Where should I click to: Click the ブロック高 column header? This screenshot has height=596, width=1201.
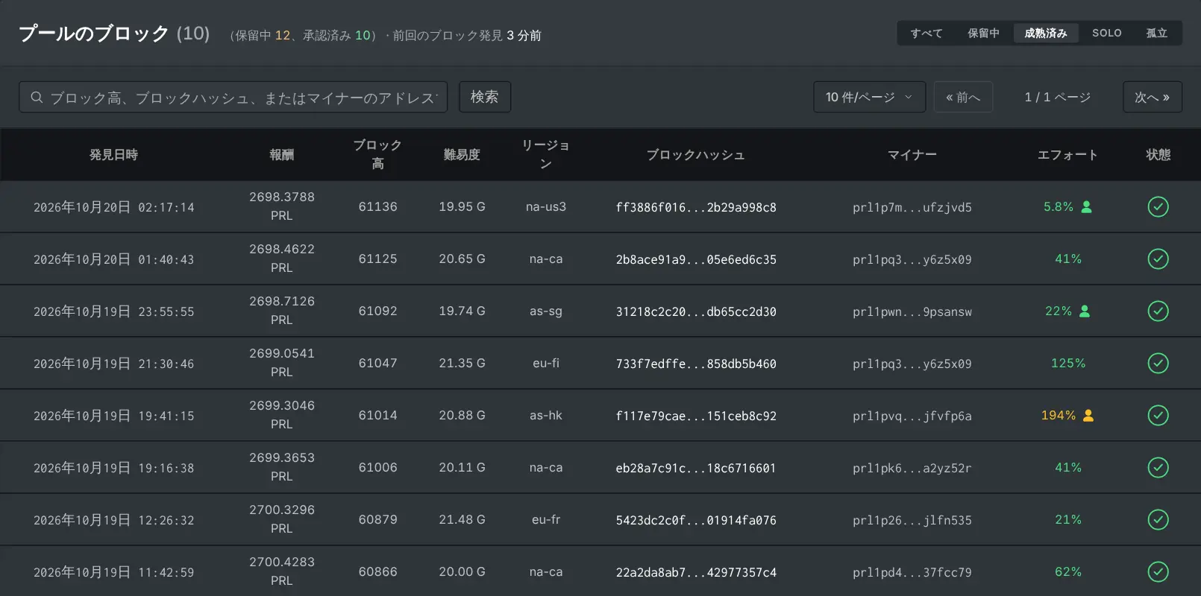377,154
